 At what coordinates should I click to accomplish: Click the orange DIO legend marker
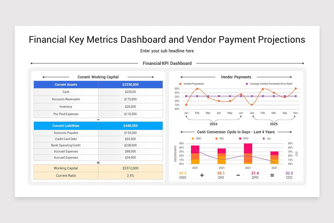pos(216,138)
